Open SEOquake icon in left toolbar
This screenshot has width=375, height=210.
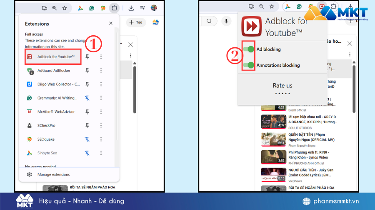(103, 8)
